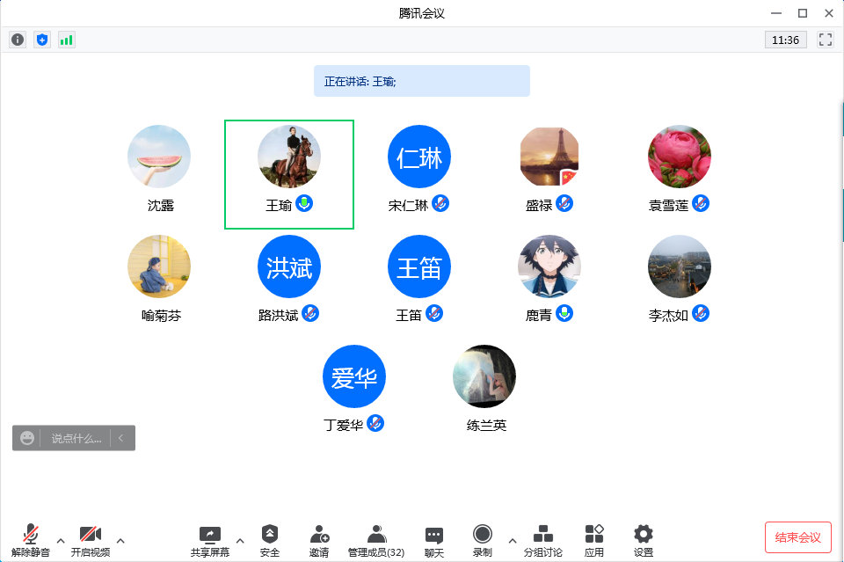Open the emoji picker beside the chat box
The image size is (844, 562).
click(x=26, y=437)
